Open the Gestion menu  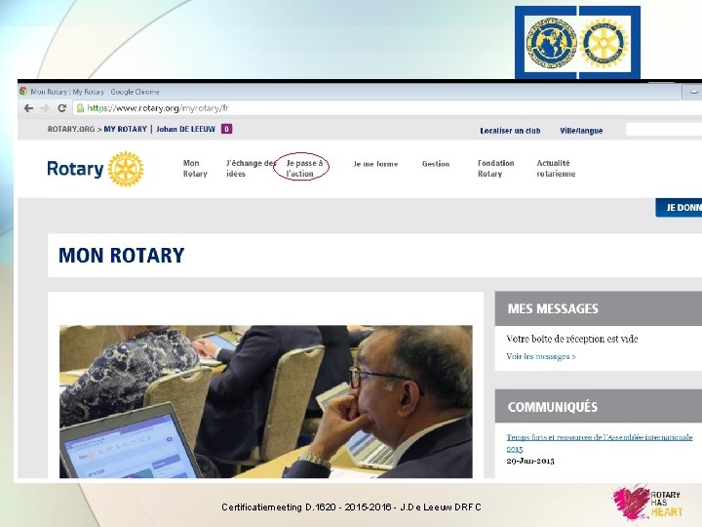[x=436, y=164]
